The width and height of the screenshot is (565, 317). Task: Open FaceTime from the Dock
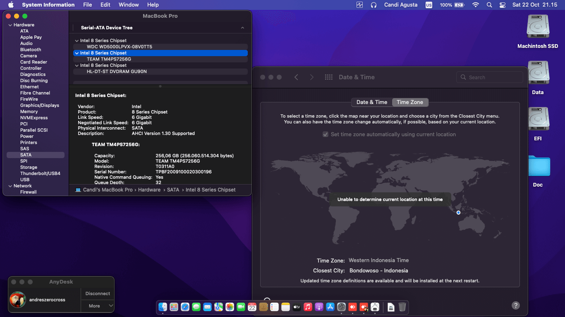(241, 307)
